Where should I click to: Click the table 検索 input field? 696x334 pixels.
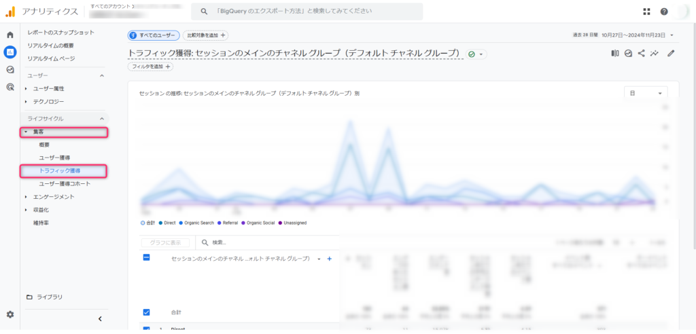pyautogui.click(x=267, y=242)
